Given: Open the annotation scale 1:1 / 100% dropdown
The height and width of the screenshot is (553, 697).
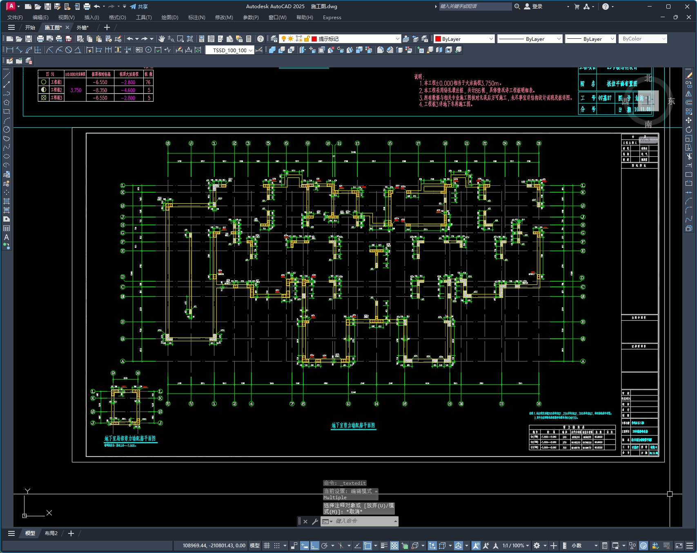Looking at the screenshot, I should (516, 546).
